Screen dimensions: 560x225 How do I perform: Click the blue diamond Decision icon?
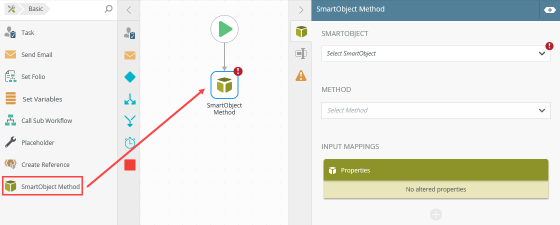(x=129, y=77)
